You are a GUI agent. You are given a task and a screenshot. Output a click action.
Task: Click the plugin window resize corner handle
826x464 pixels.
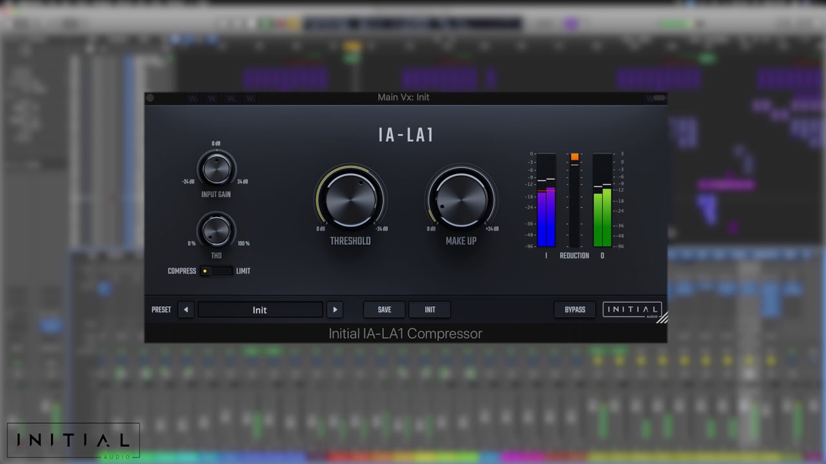662,318
